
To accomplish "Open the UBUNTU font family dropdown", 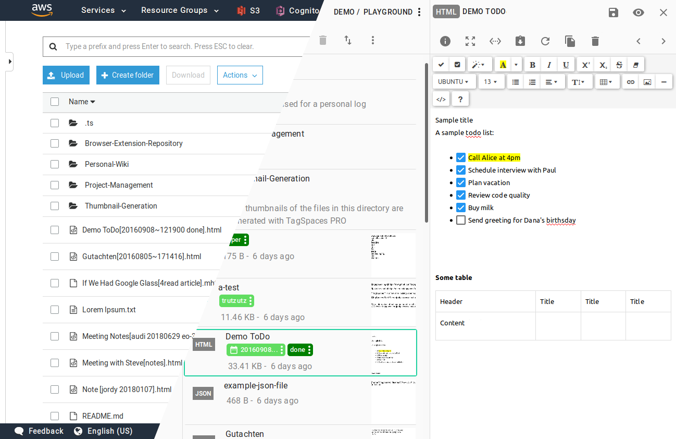I will [454, 81].
